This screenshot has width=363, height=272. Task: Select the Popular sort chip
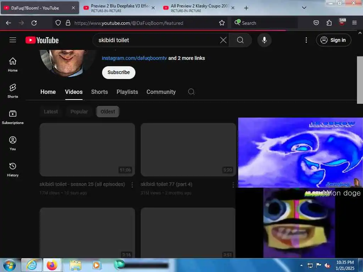(79, 112)
